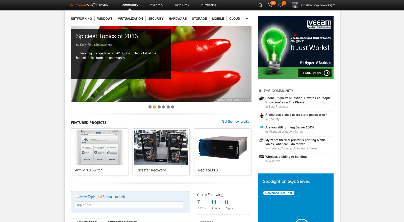Screen dimensions: 404x222
Task: Expand more categories with the right arrow
Action: tap(247, 19)
